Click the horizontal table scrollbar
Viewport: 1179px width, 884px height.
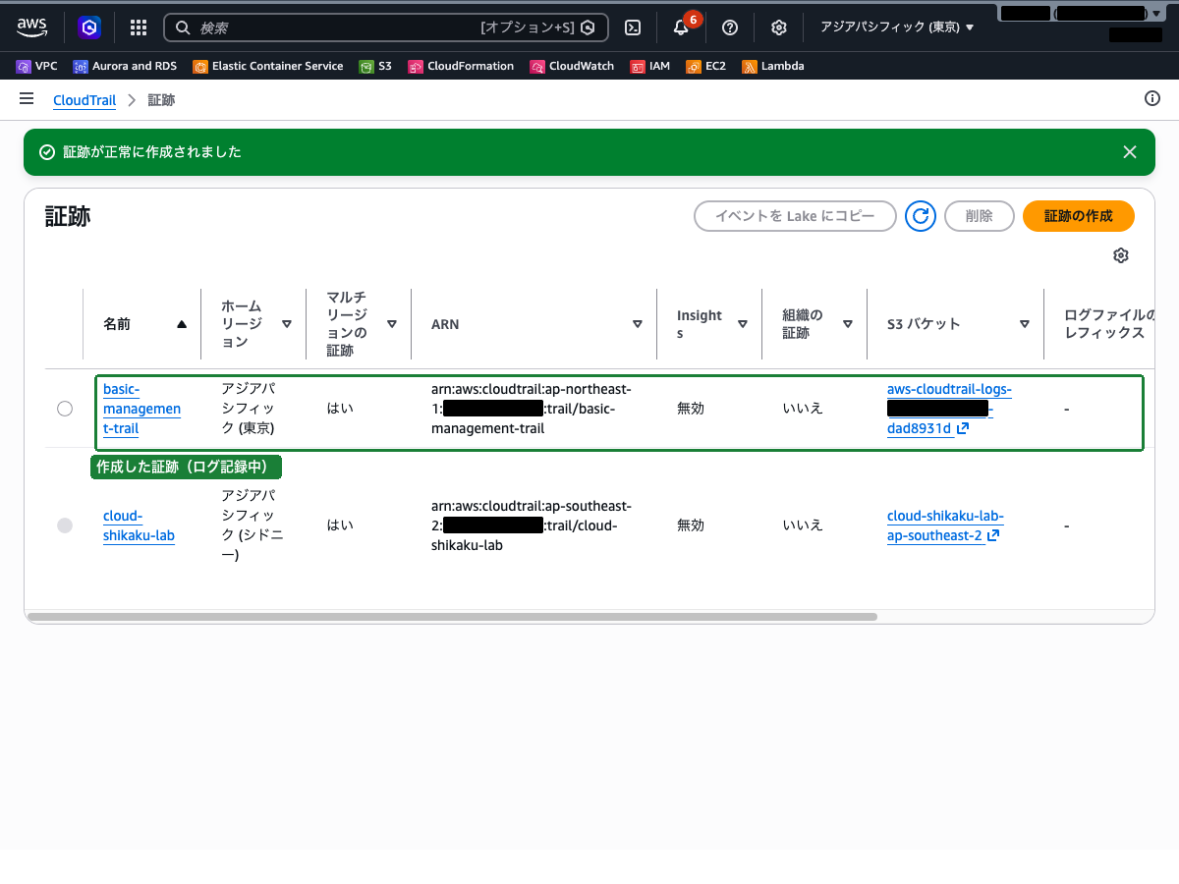coord(452,617)
